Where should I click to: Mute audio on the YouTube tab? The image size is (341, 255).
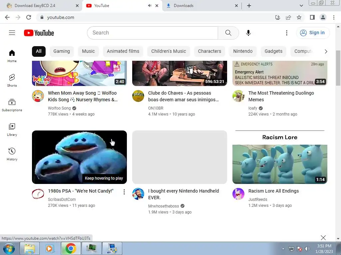tap(150, 6)
